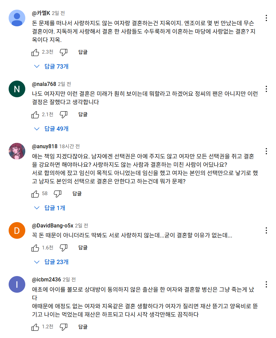
Task: Like the comment by @카멜K
Action: coord(35,52)
